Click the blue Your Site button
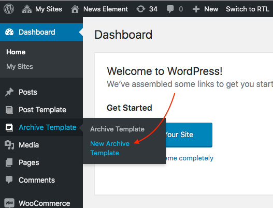 coord(189,135)
